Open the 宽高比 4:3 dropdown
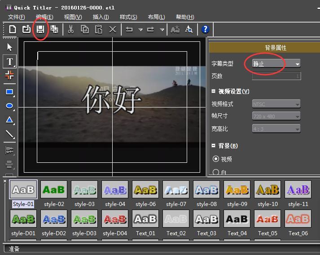The image size is (320, 255). [276, 129]
